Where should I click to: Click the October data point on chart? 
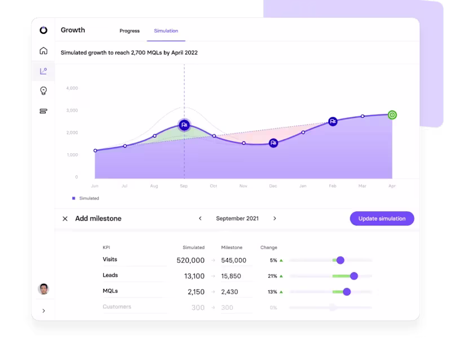[214, 136]
